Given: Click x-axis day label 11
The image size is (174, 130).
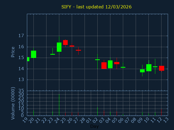Looking at the screenshot, I should (x=153, y=120).
